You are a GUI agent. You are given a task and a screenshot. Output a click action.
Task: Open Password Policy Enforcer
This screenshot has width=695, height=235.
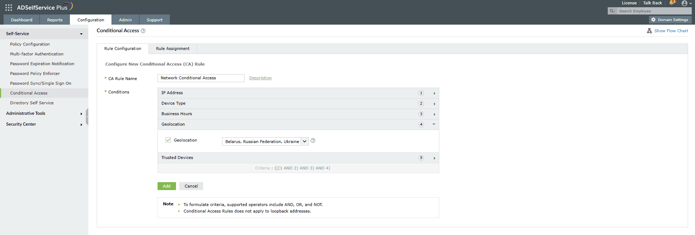tap(35, 74)
